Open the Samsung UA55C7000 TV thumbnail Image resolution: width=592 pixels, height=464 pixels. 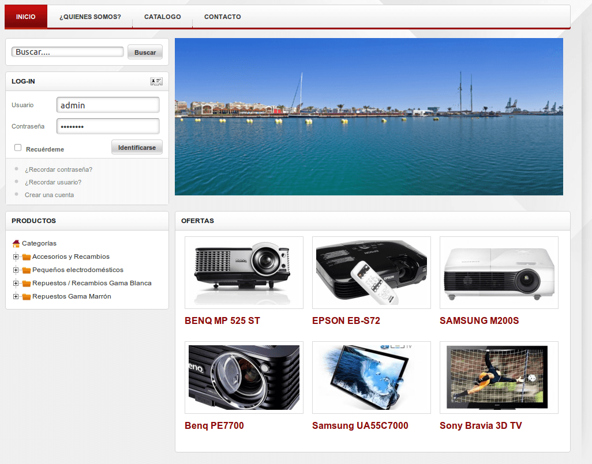372,377
